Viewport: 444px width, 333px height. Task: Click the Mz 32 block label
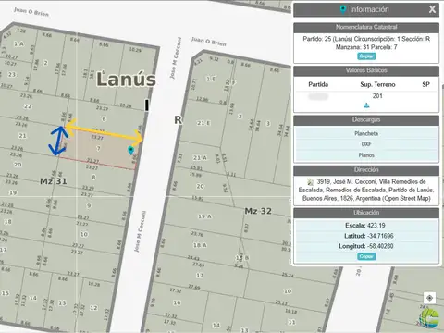coord(258,211)
